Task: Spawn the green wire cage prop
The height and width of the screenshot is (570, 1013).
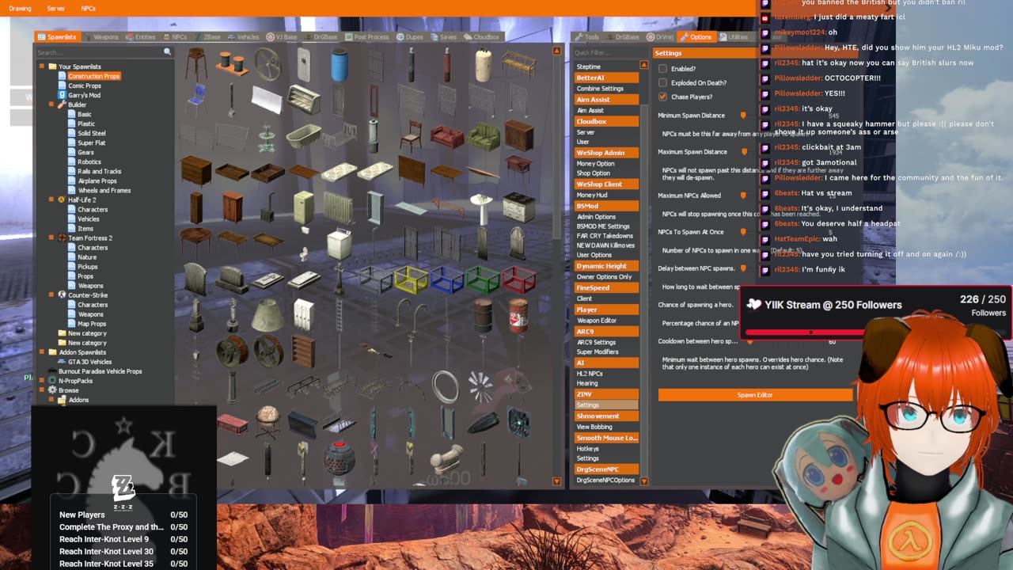Action: [483, 279]
